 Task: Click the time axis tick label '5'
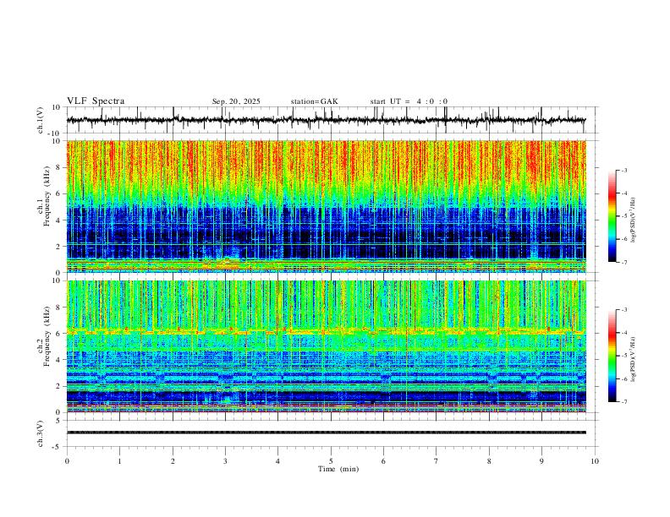(331, 461)
